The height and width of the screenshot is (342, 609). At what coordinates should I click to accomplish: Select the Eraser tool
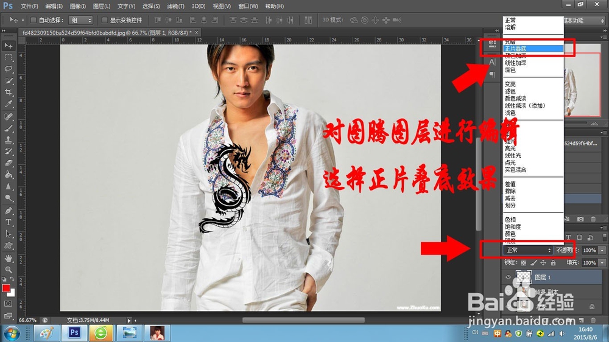click(x=8, y=163)
